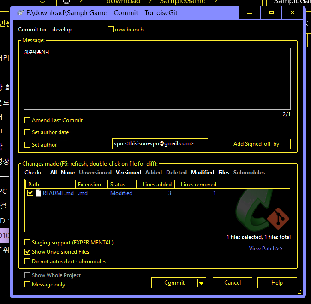Select None in the Check row

pos(68,173)
